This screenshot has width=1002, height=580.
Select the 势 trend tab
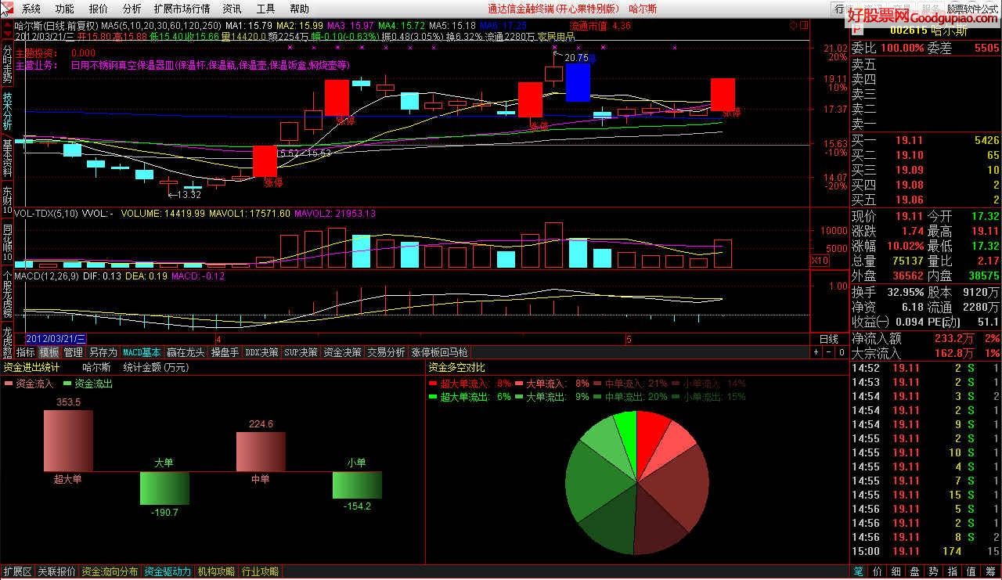point(934,572)
